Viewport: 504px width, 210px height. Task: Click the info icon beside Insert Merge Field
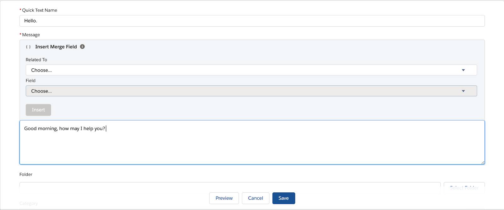[82, 46]
